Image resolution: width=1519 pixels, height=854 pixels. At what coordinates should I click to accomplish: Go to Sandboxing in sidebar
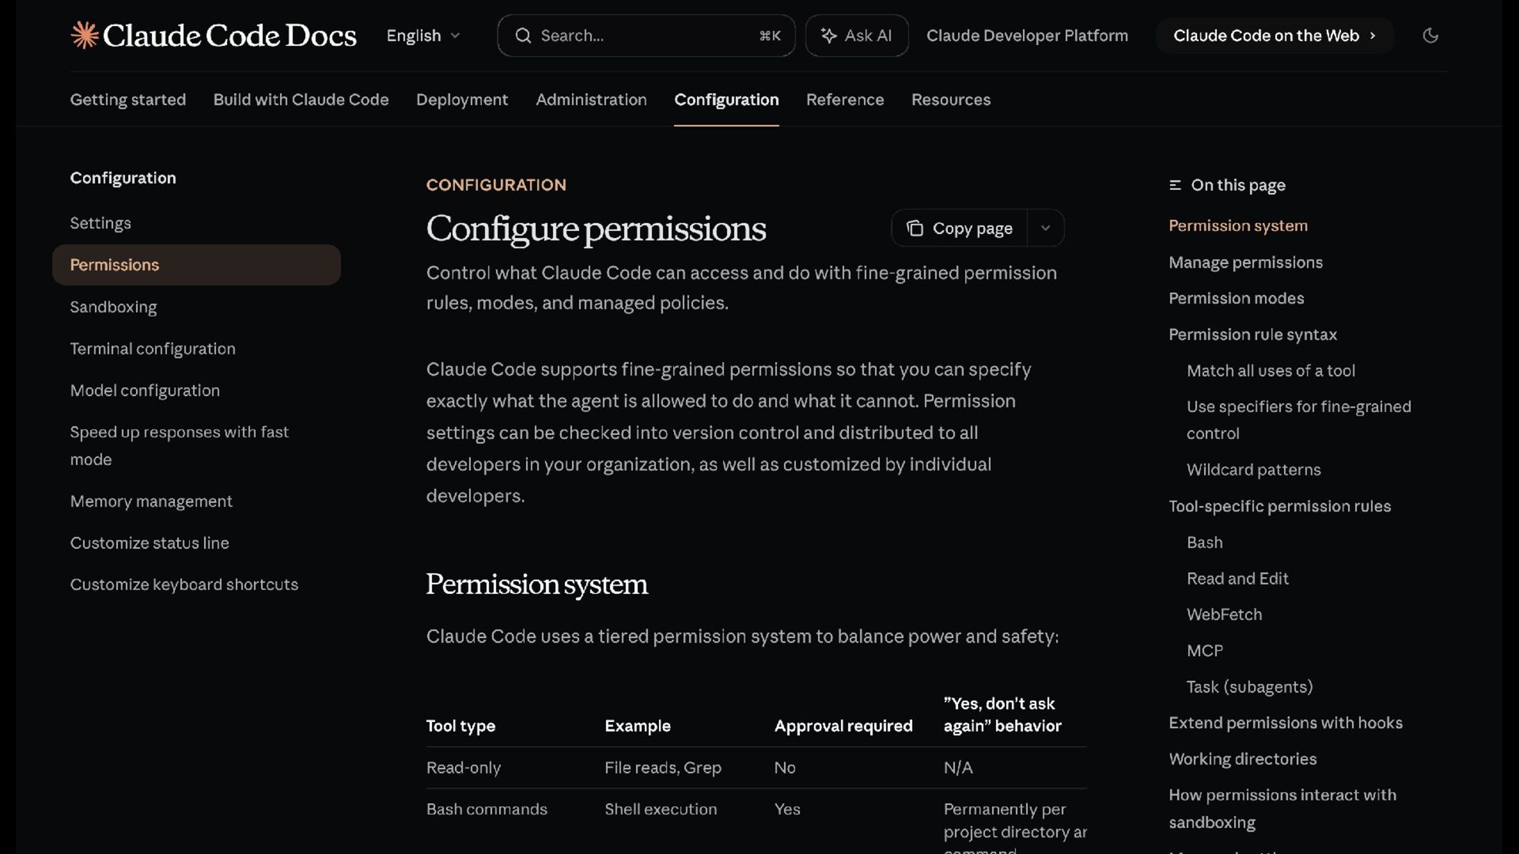click(x=113, y=307)
